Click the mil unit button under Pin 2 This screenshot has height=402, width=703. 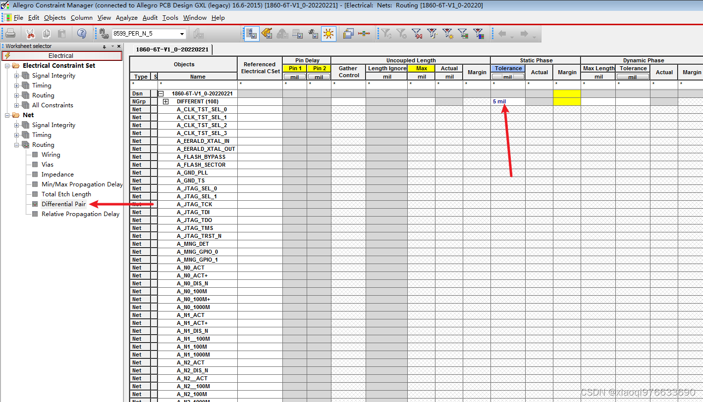319,77
